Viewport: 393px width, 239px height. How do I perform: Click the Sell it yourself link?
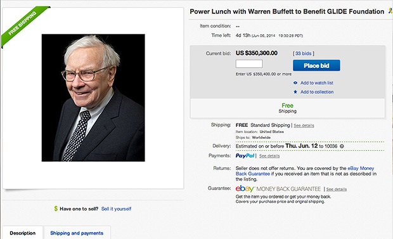116,209
